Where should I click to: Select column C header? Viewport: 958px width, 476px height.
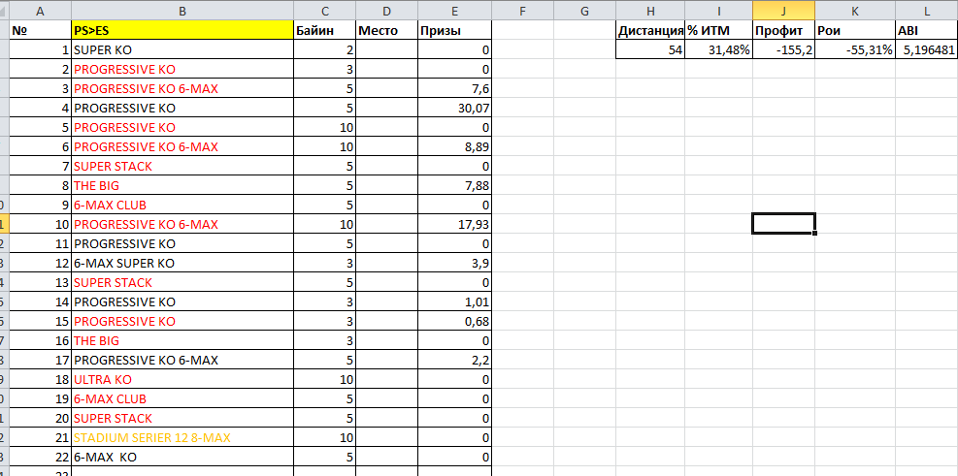pos(324,11)
